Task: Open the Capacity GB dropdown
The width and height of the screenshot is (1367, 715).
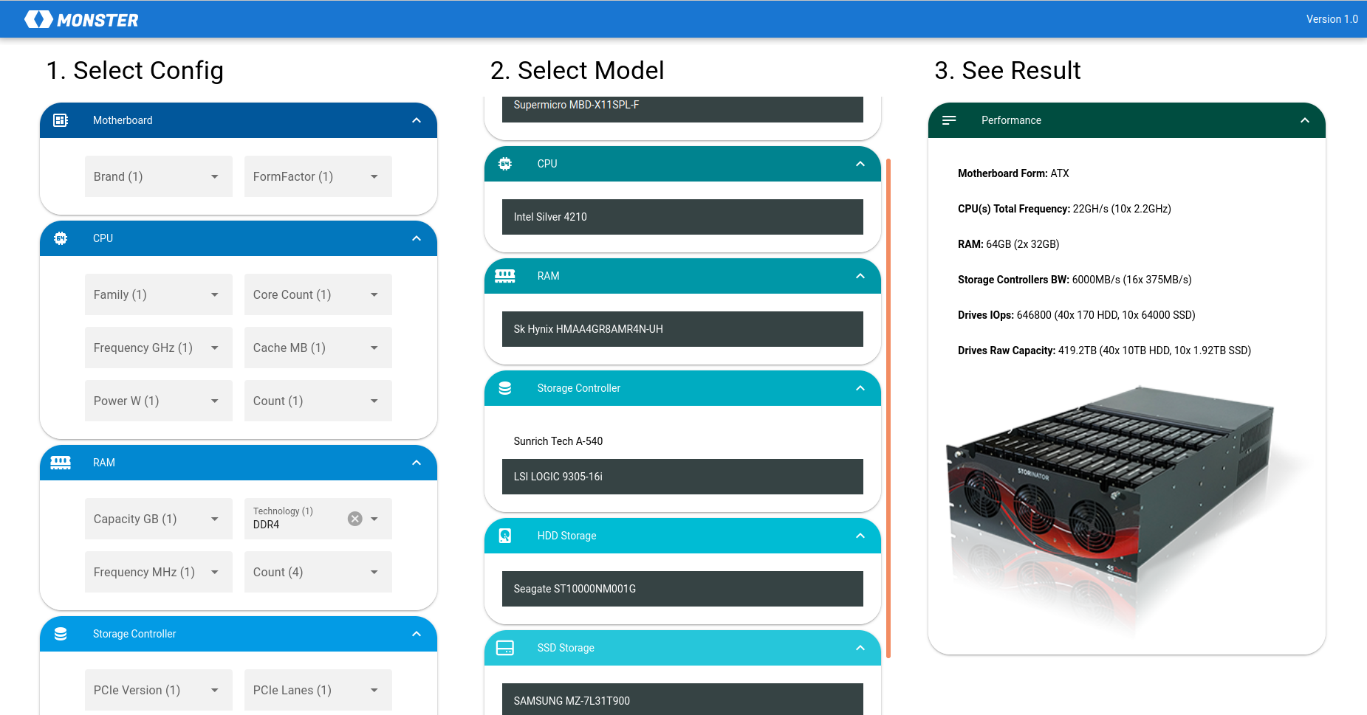Action: tap(158, 519)
